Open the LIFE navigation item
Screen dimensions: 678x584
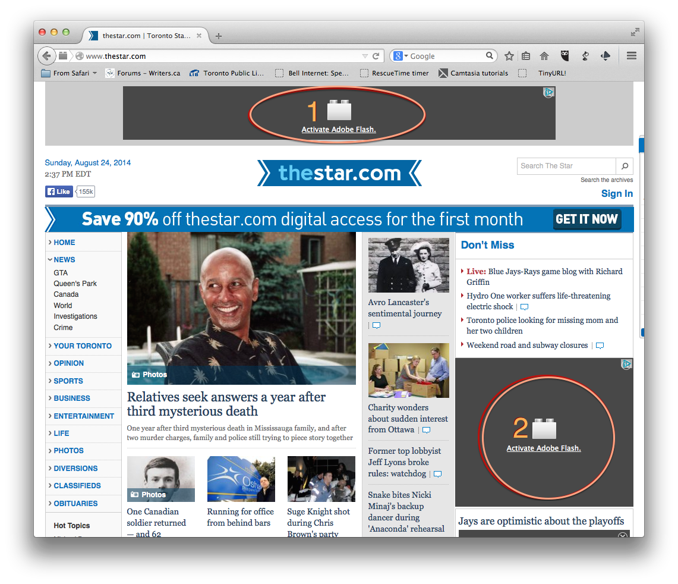click(61, 434)
